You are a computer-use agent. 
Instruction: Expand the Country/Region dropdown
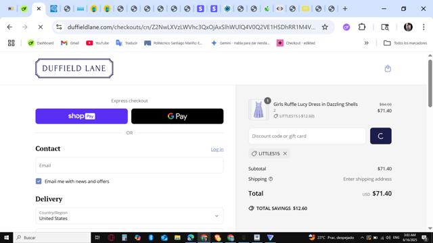(129, 215)
